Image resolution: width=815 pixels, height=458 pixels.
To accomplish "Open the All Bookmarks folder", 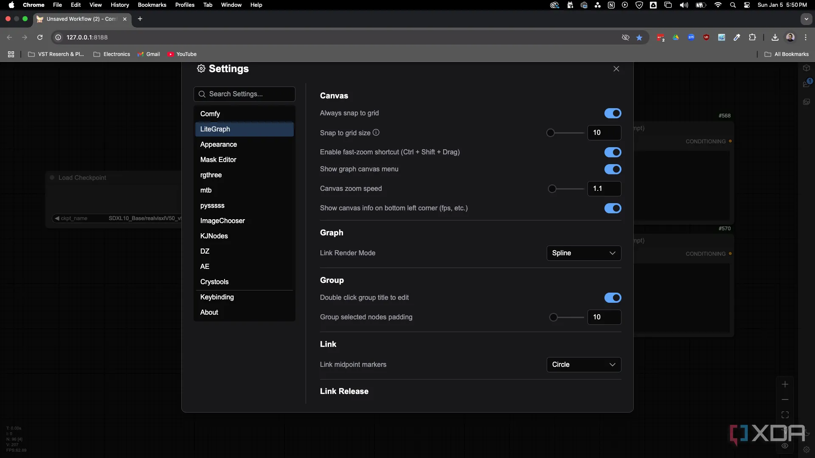I will tap(787, 54).
